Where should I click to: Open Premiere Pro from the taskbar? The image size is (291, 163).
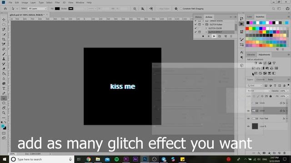(x=126, y=159)
